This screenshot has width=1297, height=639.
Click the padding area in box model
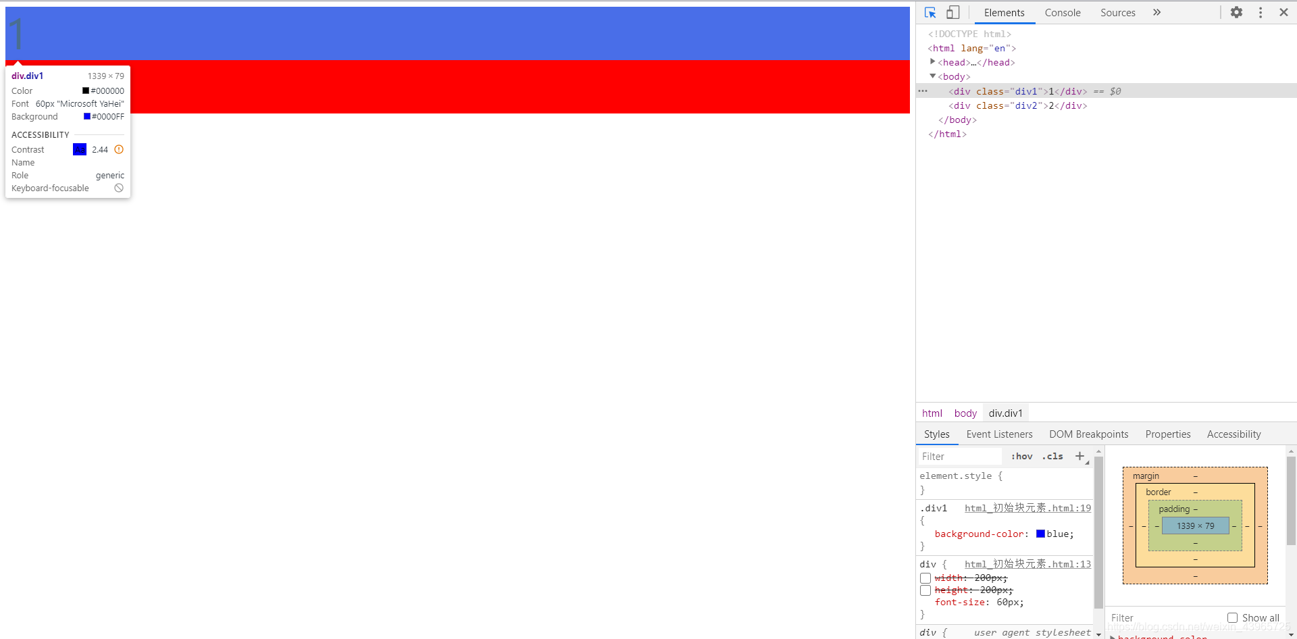(x=1195, y=542)
